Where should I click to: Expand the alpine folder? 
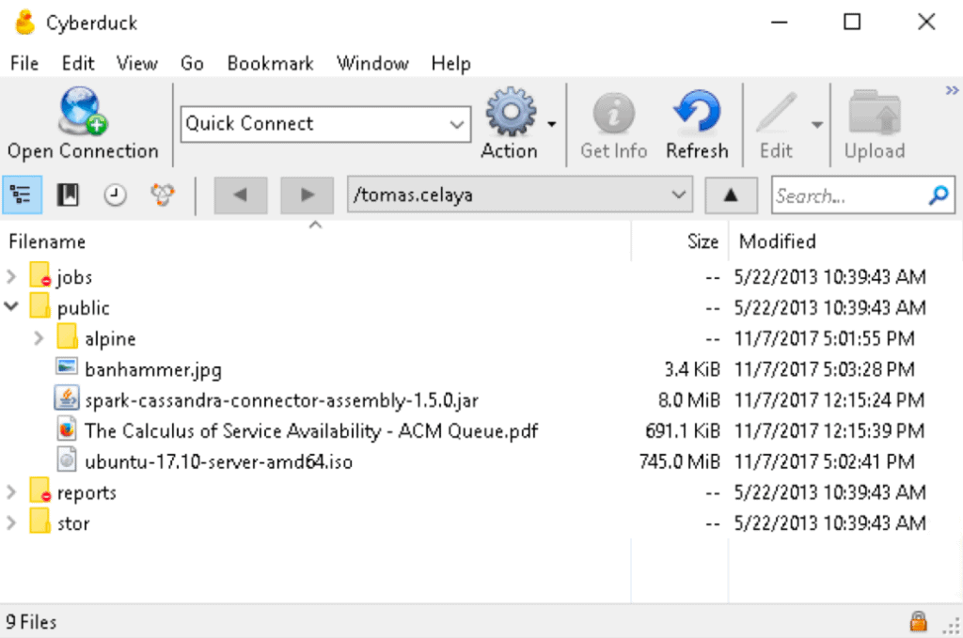[x=39, y=338]
